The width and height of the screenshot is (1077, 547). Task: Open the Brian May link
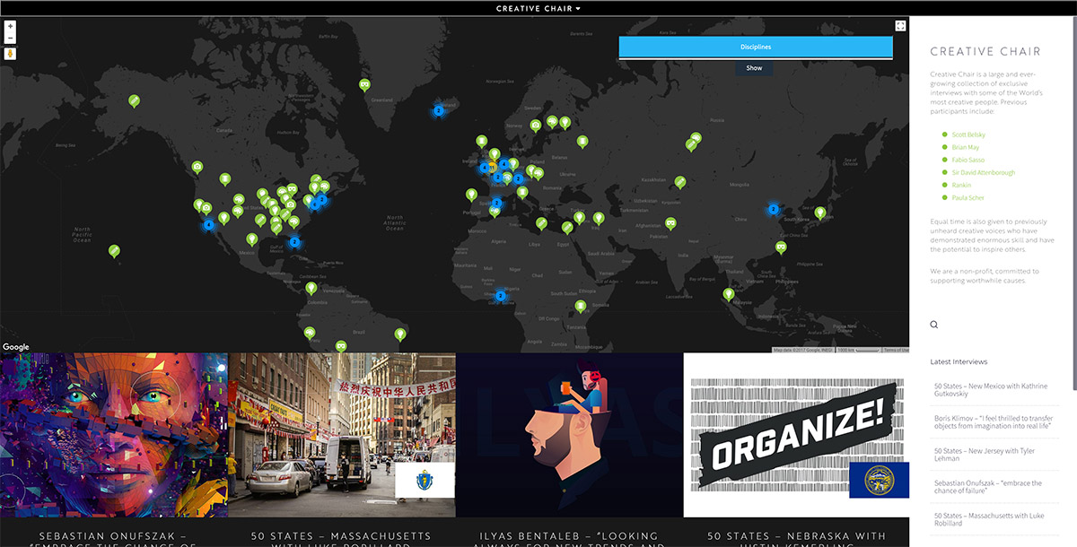(966, 147)
